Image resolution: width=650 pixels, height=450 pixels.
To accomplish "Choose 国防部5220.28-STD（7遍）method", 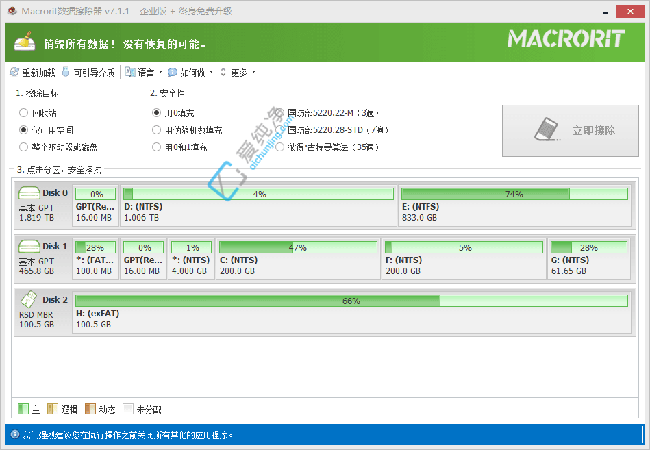I will (x=280, y=130).
